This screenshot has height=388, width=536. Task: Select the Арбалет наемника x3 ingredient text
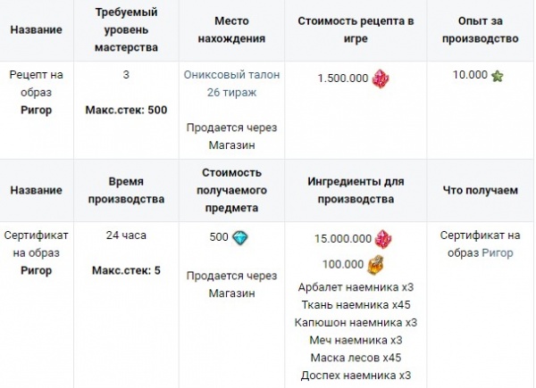tap(356, 287)
